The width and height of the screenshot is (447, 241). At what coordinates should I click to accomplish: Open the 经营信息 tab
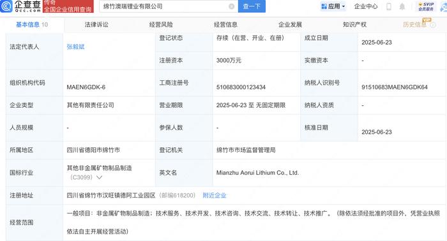tap(225, 25)
